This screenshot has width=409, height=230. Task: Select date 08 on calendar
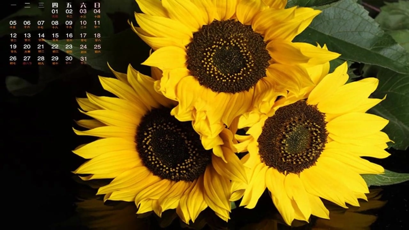(55, 23)
